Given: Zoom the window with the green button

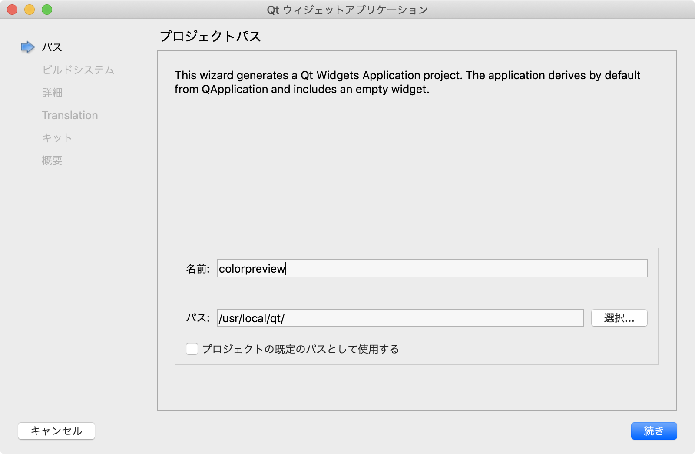Looking at the screenshot, I should pyautogui.click(x=47, y=10).
